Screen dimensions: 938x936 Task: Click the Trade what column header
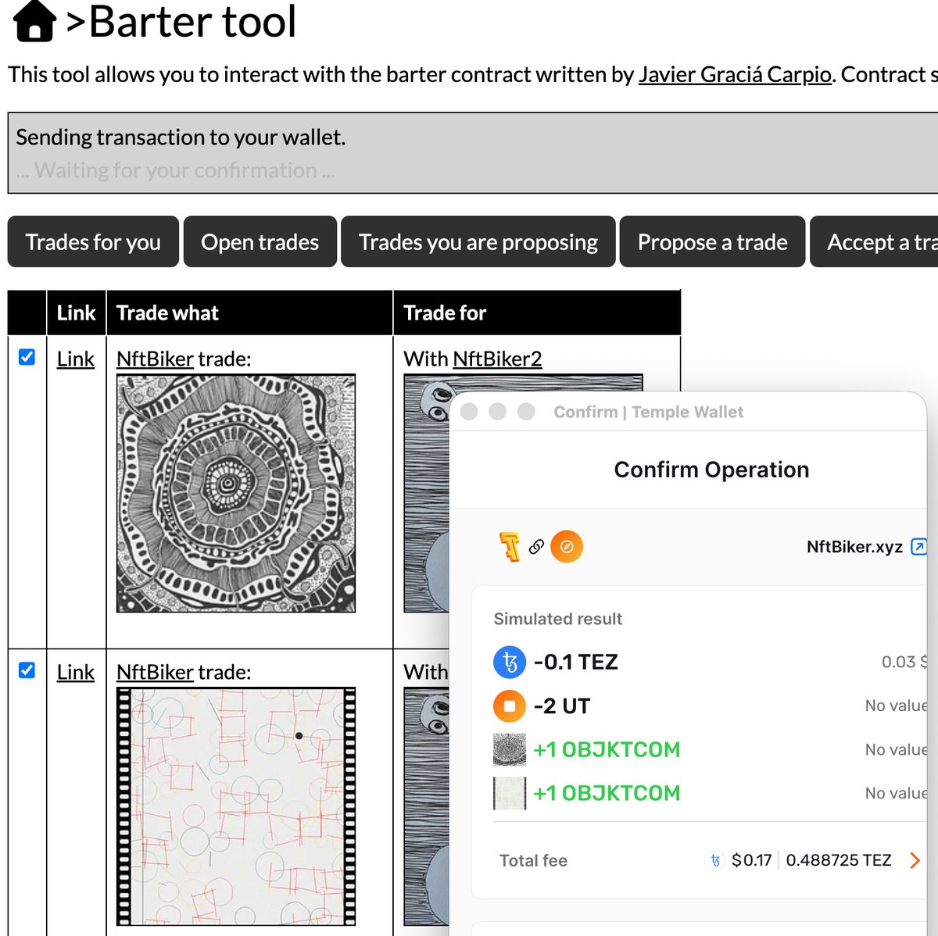[167, 313]
